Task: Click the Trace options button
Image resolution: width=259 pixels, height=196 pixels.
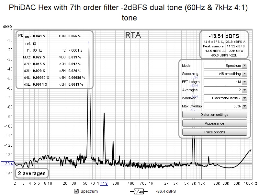Action: (215, 132)
